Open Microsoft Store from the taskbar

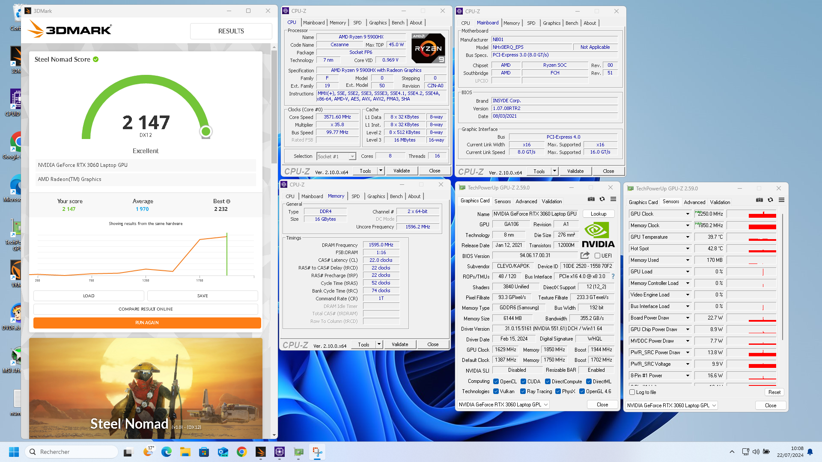204,452
